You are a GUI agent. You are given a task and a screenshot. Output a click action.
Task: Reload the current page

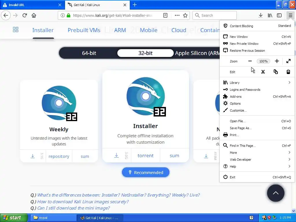point(25,15)
